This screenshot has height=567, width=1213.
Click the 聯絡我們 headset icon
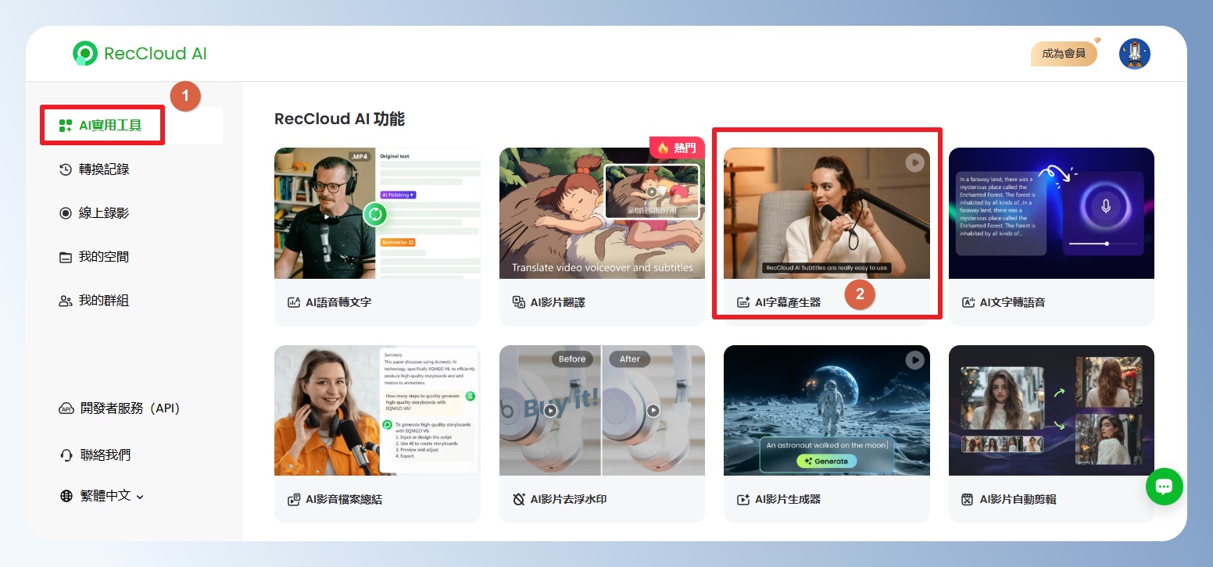(x=66, y=455)
